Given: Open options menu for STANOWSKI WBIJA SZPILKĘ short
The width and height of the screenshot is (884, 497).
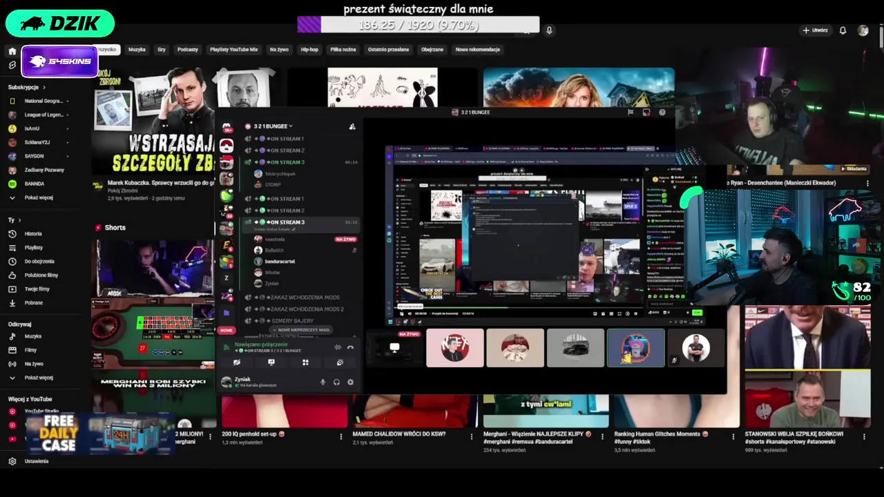Looking at the screenshot, I should (864, 436).
